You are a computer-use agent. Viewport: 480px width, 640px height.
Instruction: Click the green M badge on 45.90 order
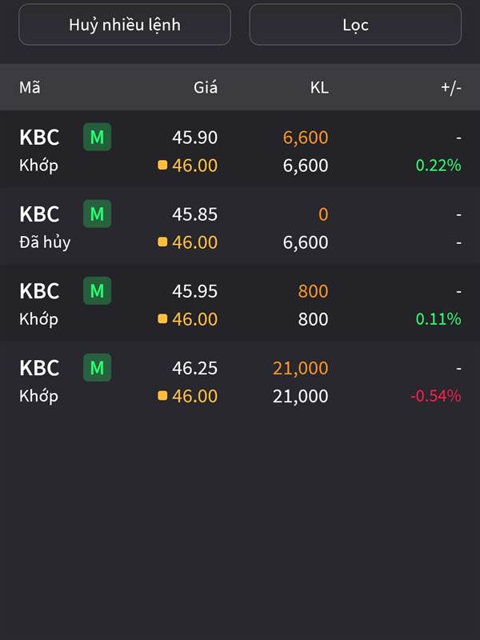(97, 137)
